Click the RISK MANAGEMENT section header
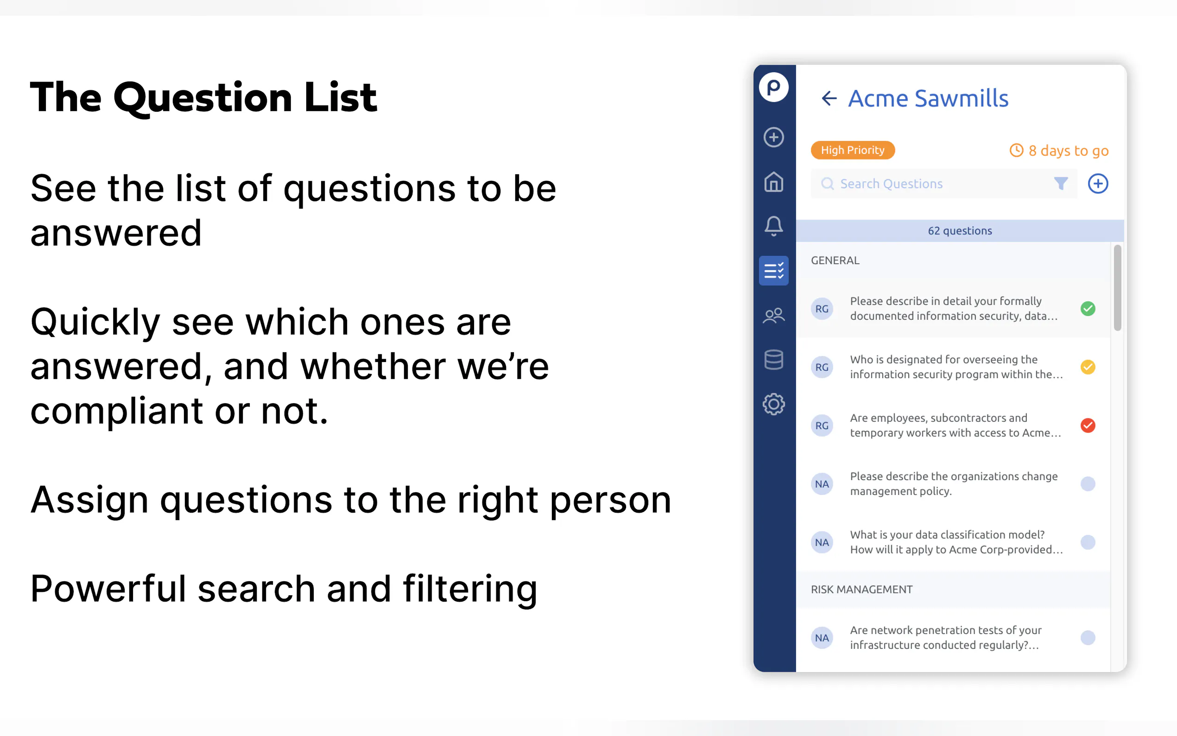 [861, 590]
